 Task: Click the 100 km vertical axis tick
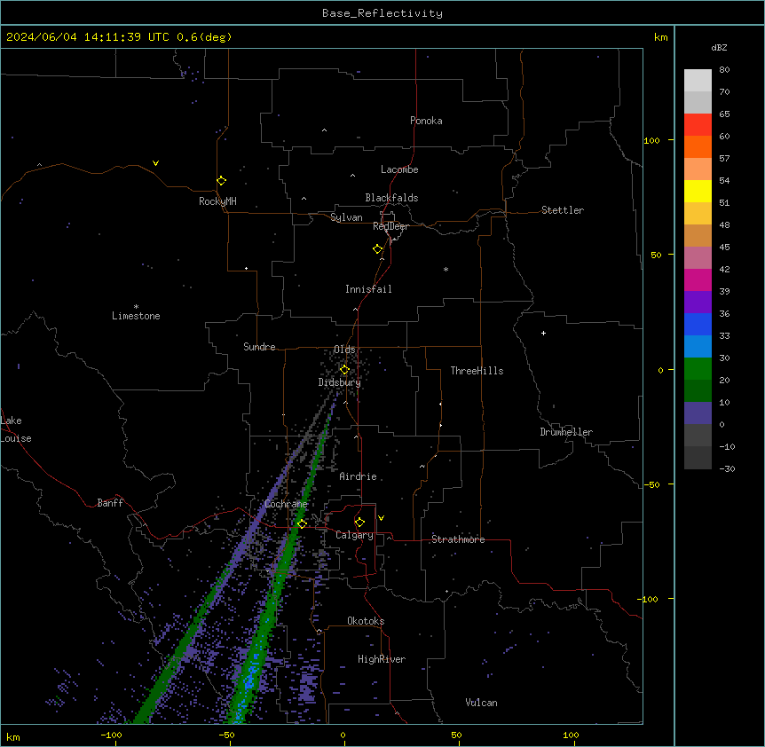click(x=651, y=140)
